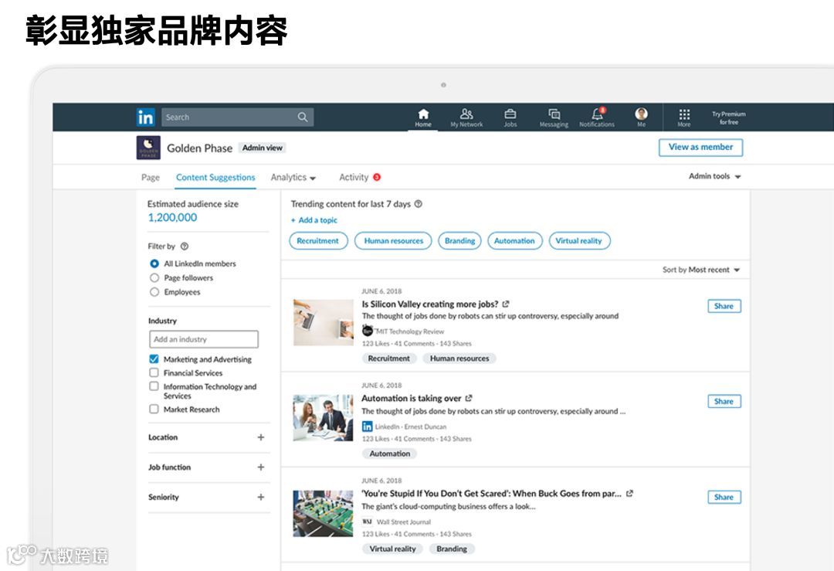Image resolution: width=834 pixels, height=571 pixels.
Task: Share the You're Stupid article
Action: coord(724,497)
